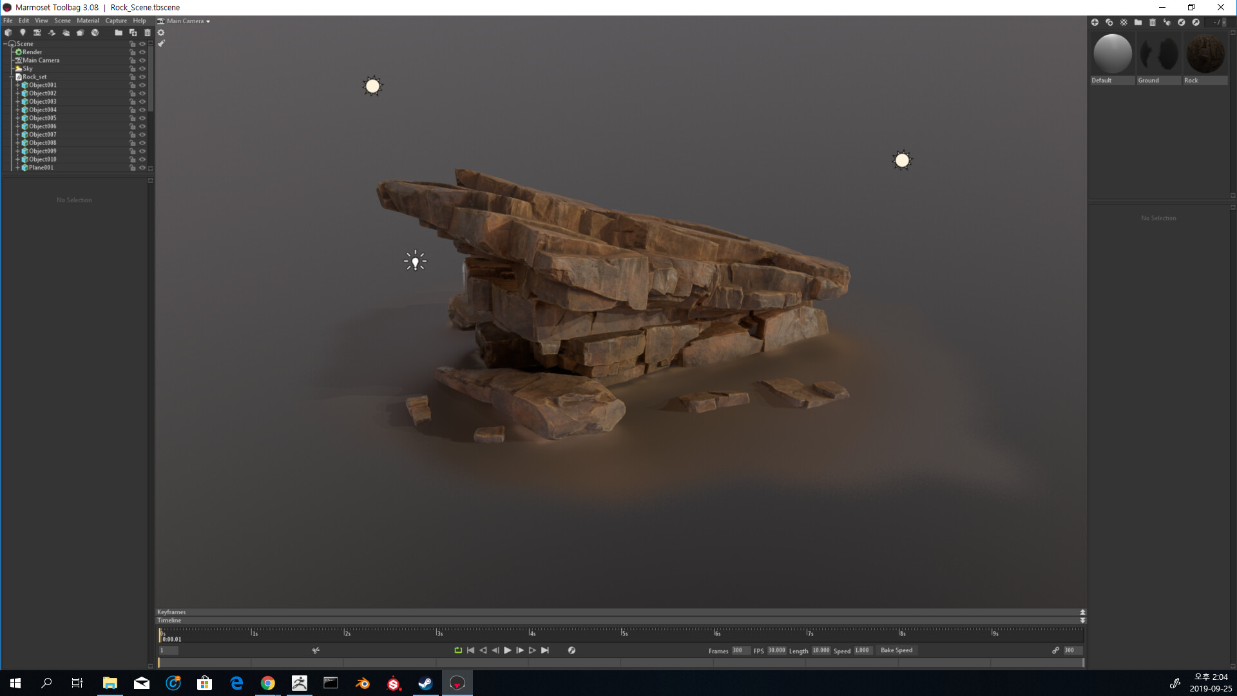This screenshot has height=696, width=1237.
Task: Open the Capture menu
Action: 116,21
